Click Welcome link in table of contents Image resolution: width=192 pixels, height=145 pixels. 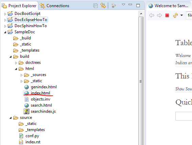tap(183, 56)
